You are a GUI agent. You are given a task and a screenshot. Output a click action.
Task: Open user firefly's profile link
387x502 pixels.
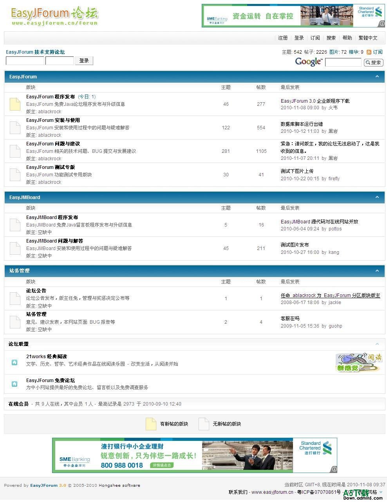[x=334, y=179]
